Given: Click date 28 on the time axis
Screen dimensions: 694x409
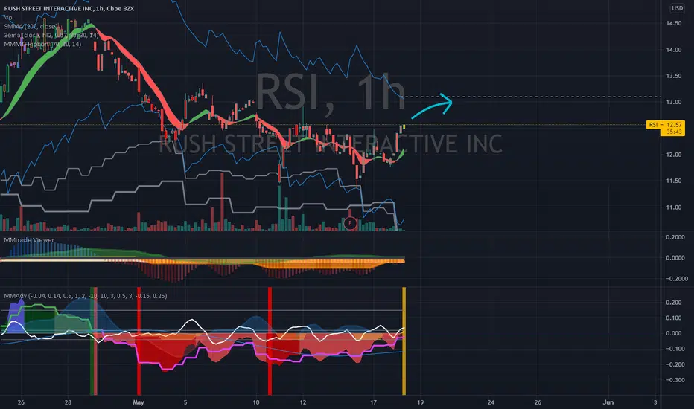Looking at the screenshot, I should (x=68, y=402).
